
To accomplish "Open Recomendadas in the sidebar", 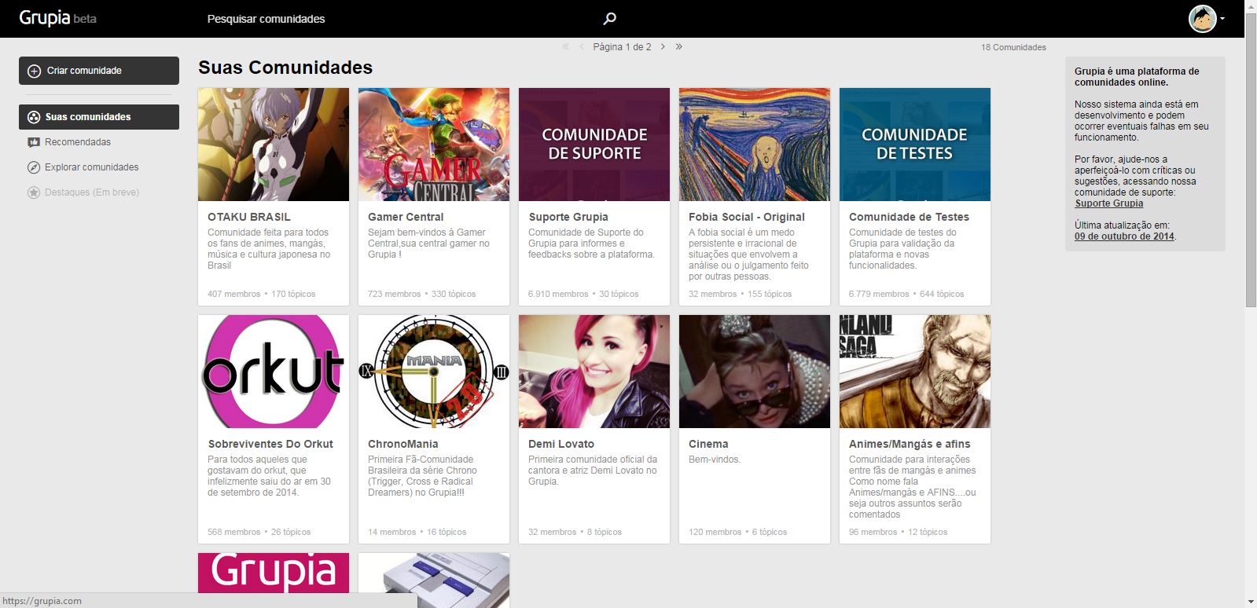I will point(77,142).
